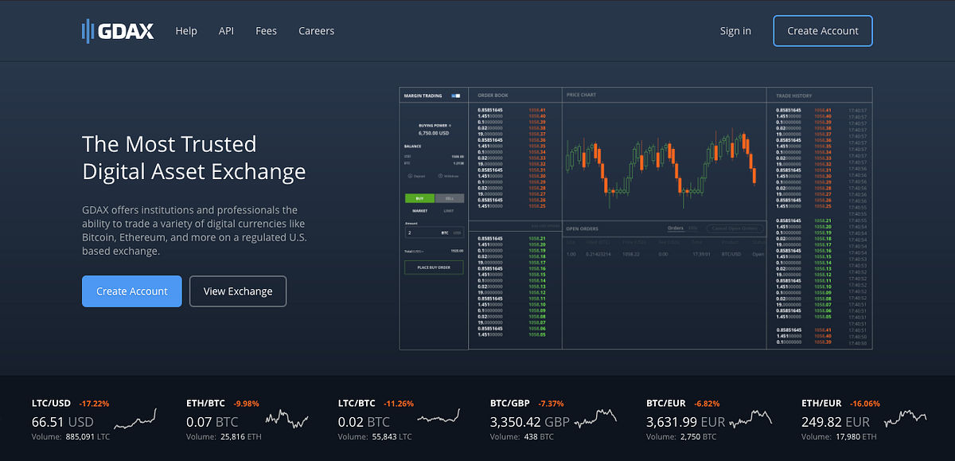Click the Amount input field
This screenshot has width=955, height=461.
(x=434, y=233)
